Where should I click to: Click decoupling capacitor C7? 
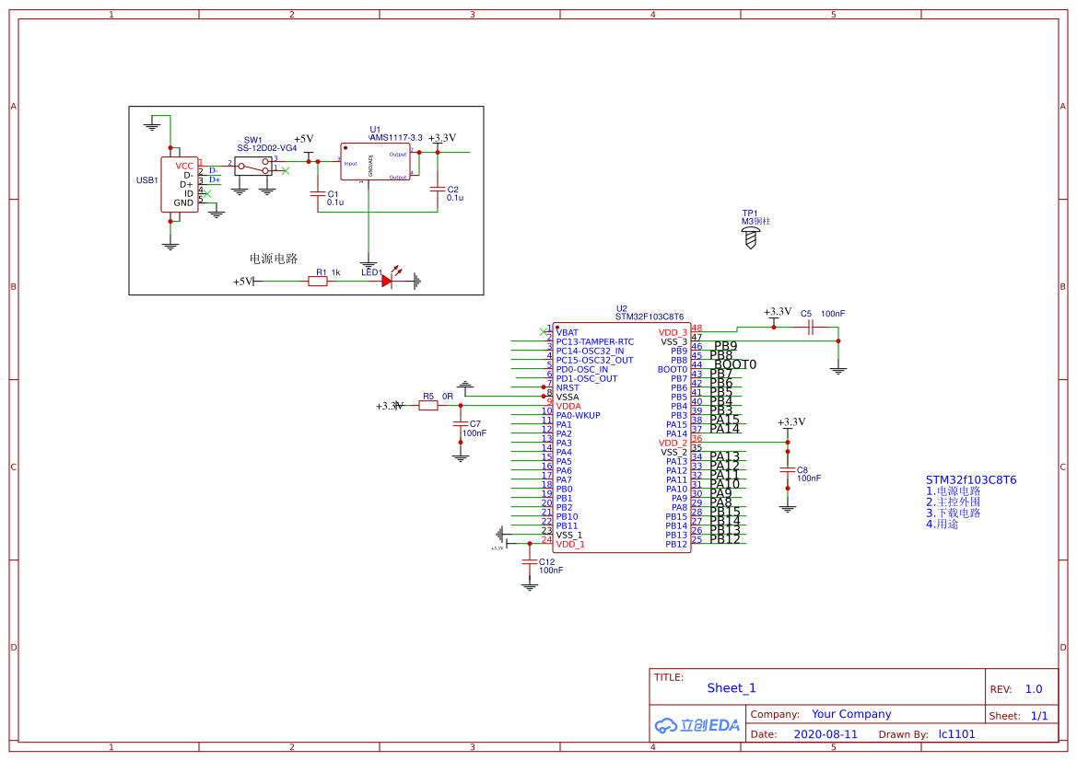pyautogui.click(x=460, y=421)
